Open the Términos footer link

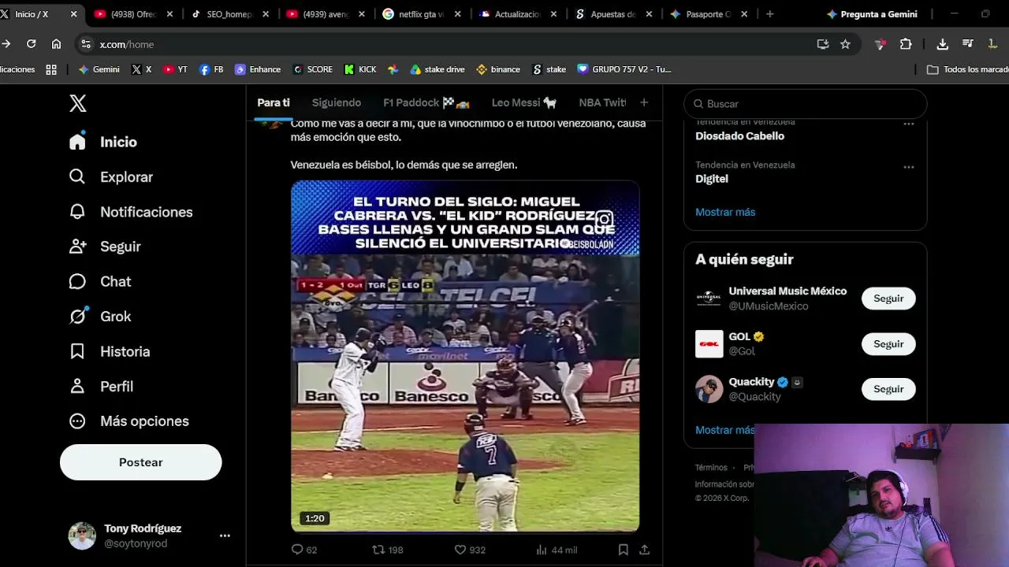point(711,468)
